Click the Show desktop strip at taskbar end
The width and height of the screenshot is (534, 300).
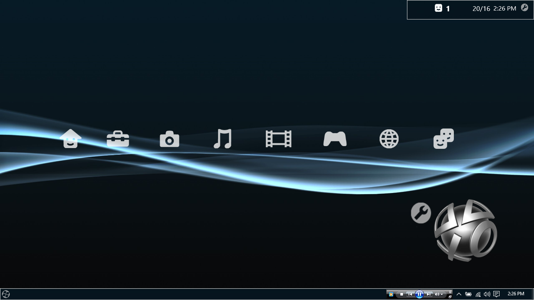click(533, 294)
